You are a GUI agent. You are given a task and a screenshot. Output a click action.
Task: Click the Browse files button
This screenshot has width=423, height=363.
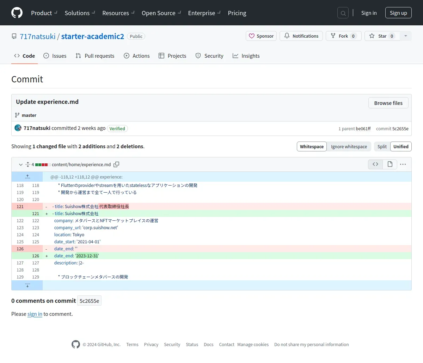[388, 103]
